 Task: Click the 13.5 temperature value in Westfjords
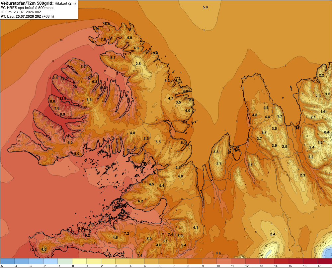click(64, 78)
